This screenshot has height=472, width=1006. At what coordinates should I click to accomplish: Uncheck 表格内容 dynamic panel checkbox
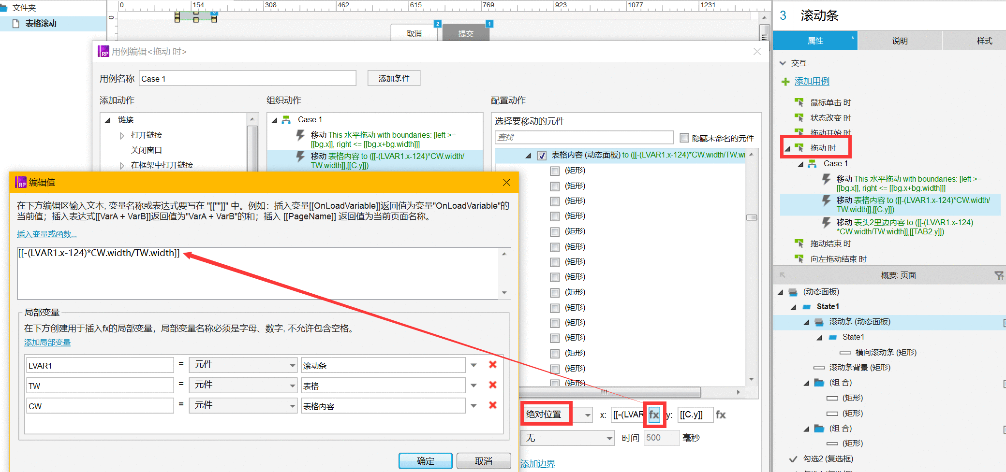point(542,156)
